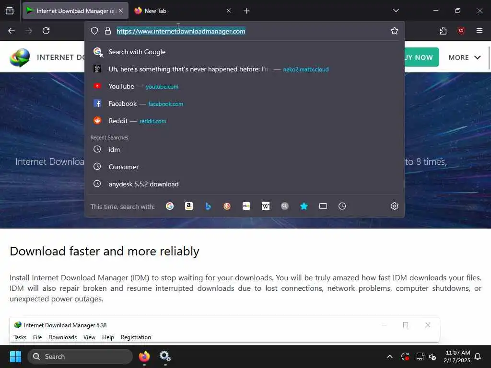The height and width of the screenshot is (368, 491).
Task: Search this time with eBay icon
Action: 246,206
